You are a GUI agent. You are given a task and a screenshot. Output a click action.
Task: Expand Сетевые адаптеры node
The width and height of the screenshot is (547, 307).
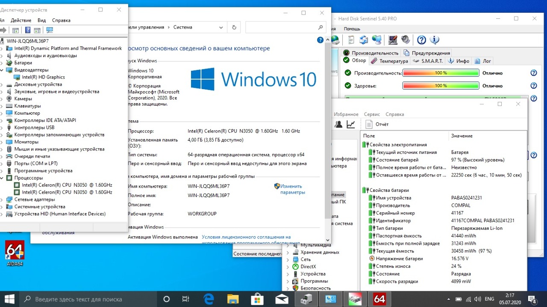tap(2, 200)
